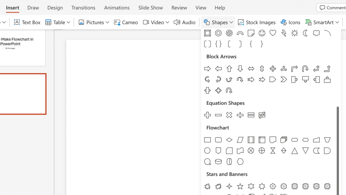Open the Shapes dropdown menu
The width and height of the screenshot is (346, 195).
218,22
